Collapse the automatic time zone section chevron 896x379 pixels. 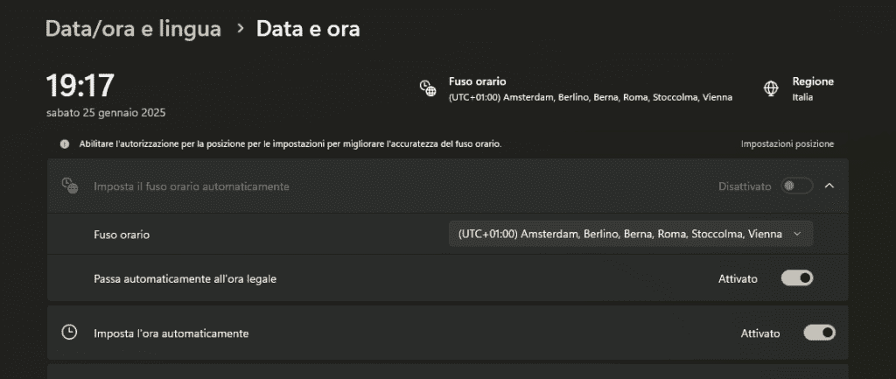coord(829,186)
